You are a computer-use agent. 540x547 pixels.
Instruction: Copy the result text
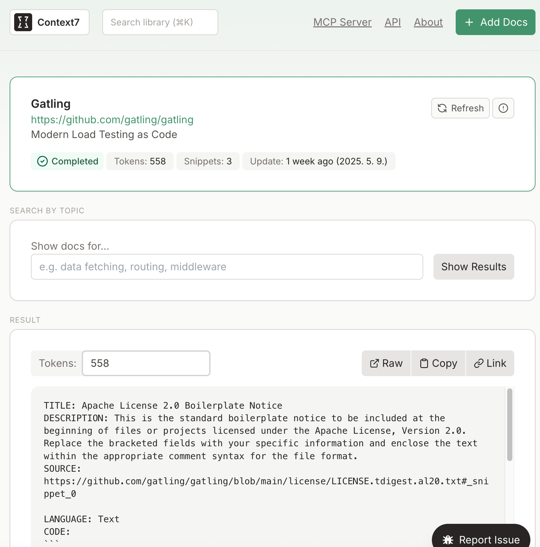[438, 363]
